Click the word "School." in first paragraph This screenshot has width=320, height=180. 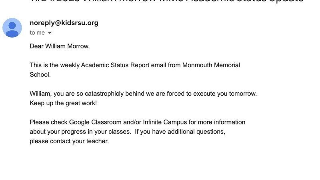coord(40,74)
